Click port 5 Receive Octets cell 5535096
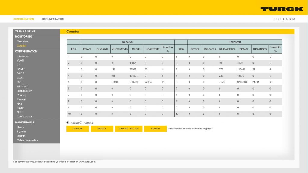The image size is (308, 173). (x=135, y=82)
